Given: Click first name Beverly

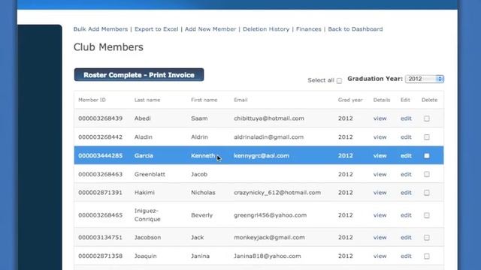Looking at the screenshot, I should click(x=202, y=215).
